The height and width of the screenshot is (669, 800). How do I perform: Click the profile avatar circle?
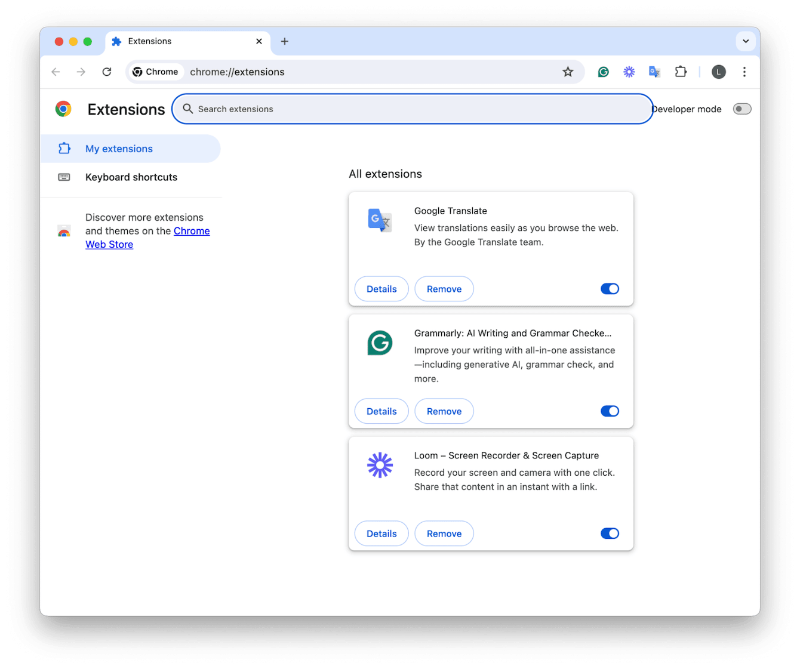click(718, 72)
